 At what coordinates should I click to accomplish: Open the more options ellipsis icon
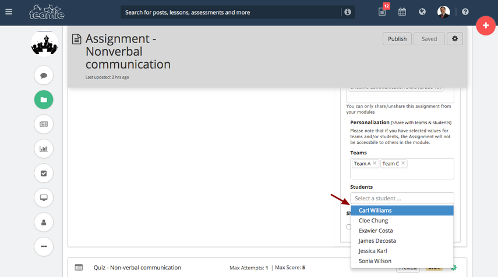[x=44, y=247]
